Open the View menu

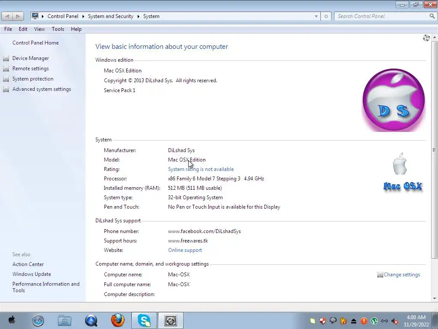[x=39, y=29]
